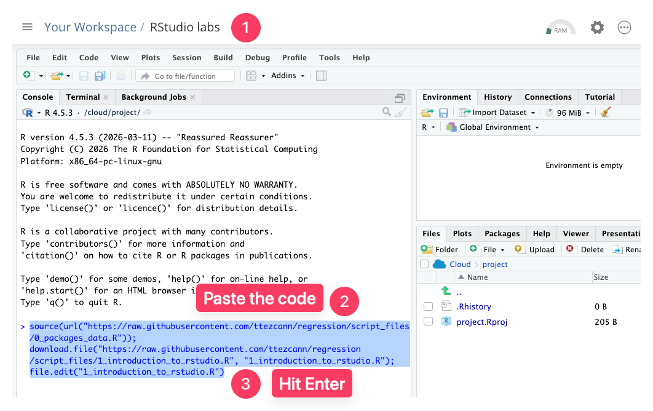Open the workspace panes grid icon

pos(251,76)
